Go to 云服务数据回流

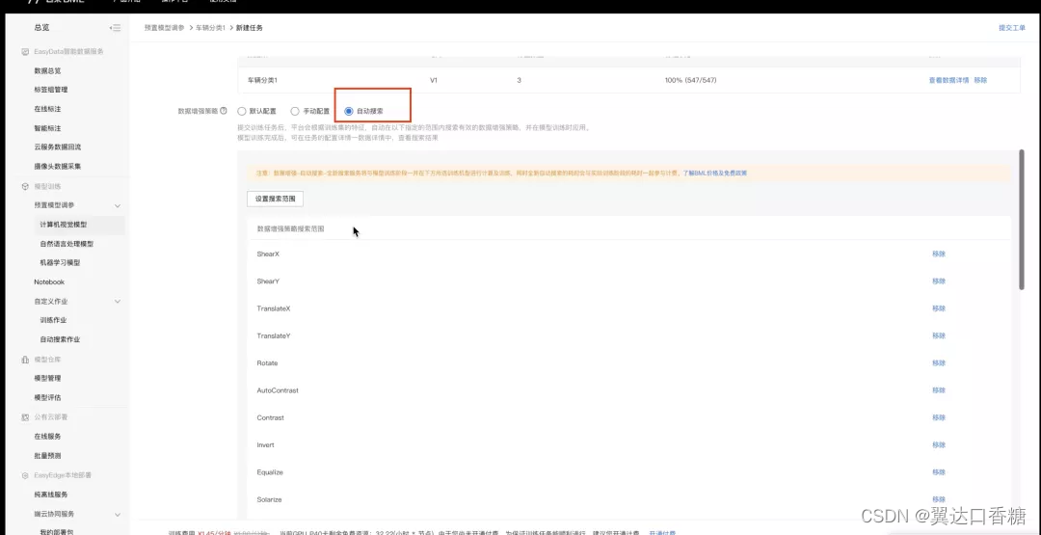[58, 147]
